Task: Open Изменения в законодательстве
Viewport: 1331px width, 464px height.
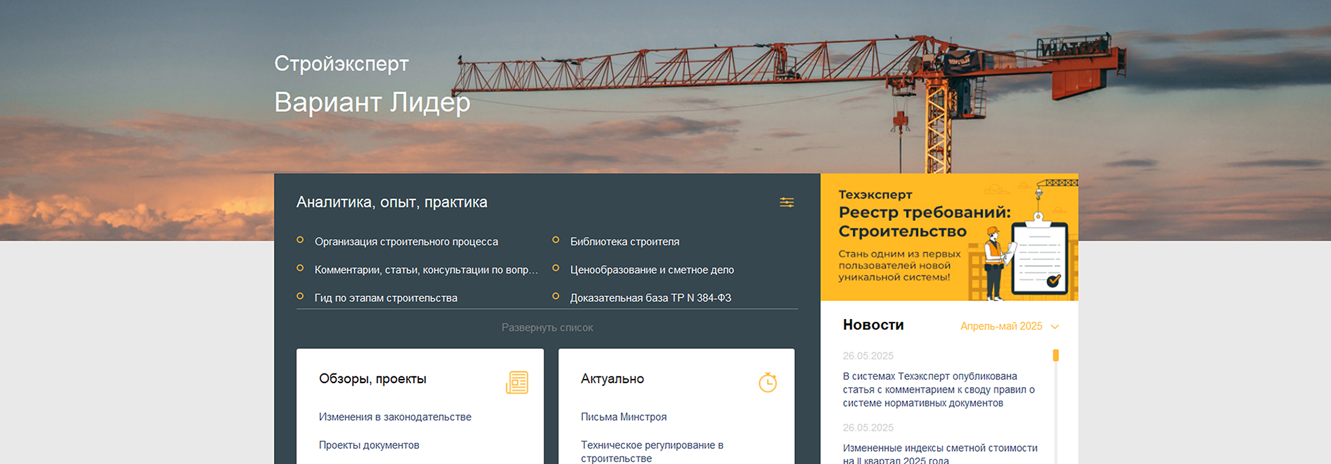Action: 394,417
